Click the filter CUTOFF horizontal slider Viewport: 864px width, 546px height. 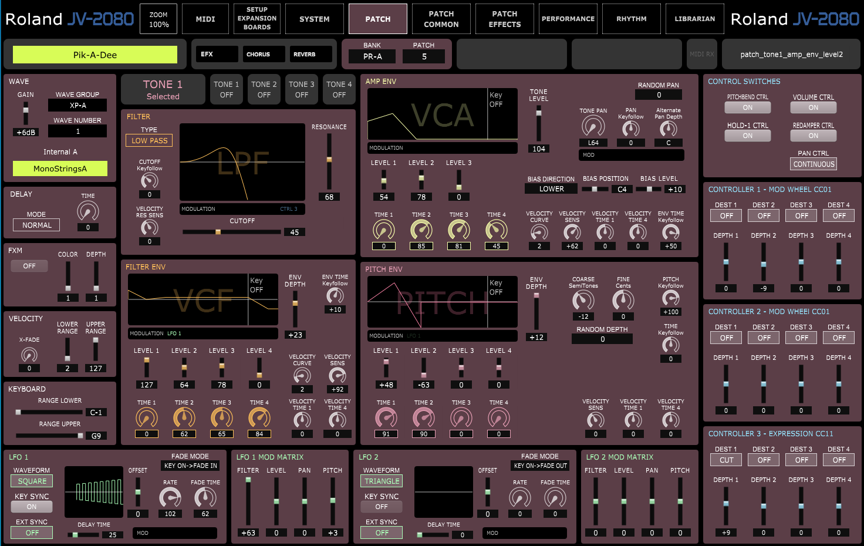tap(232, 232)
